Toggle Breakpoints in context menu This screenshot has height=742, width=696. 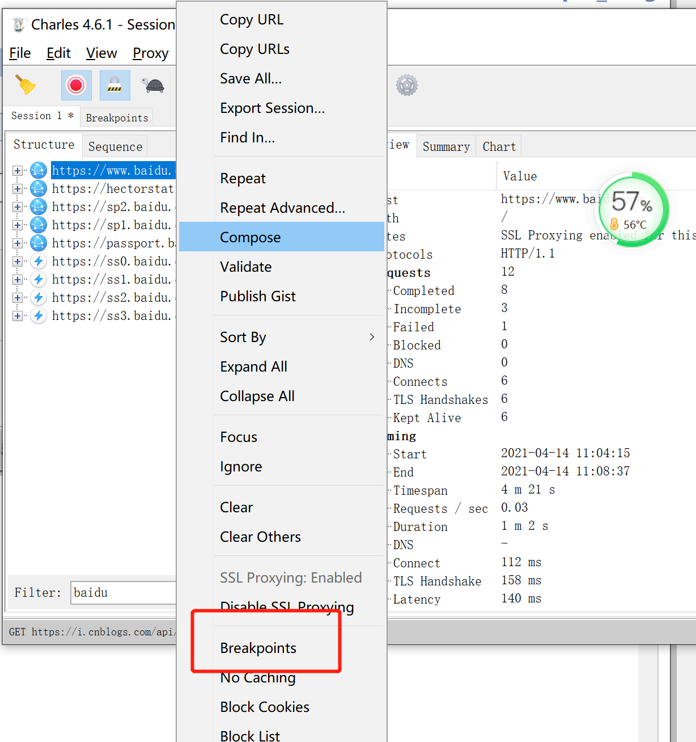pyautogui.click(x=281, y=648)
